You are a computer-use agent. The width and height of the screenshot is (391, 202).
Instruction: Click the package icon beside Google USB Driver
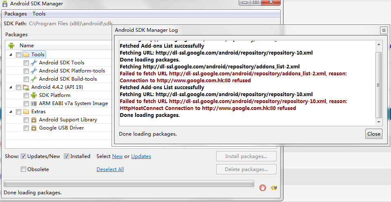[34, 128]
